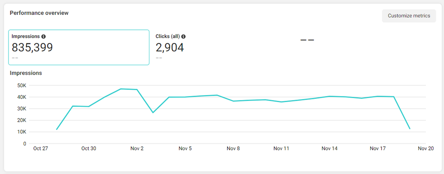Click the Impressions chart title above the graph

click(x=26, y=73)
